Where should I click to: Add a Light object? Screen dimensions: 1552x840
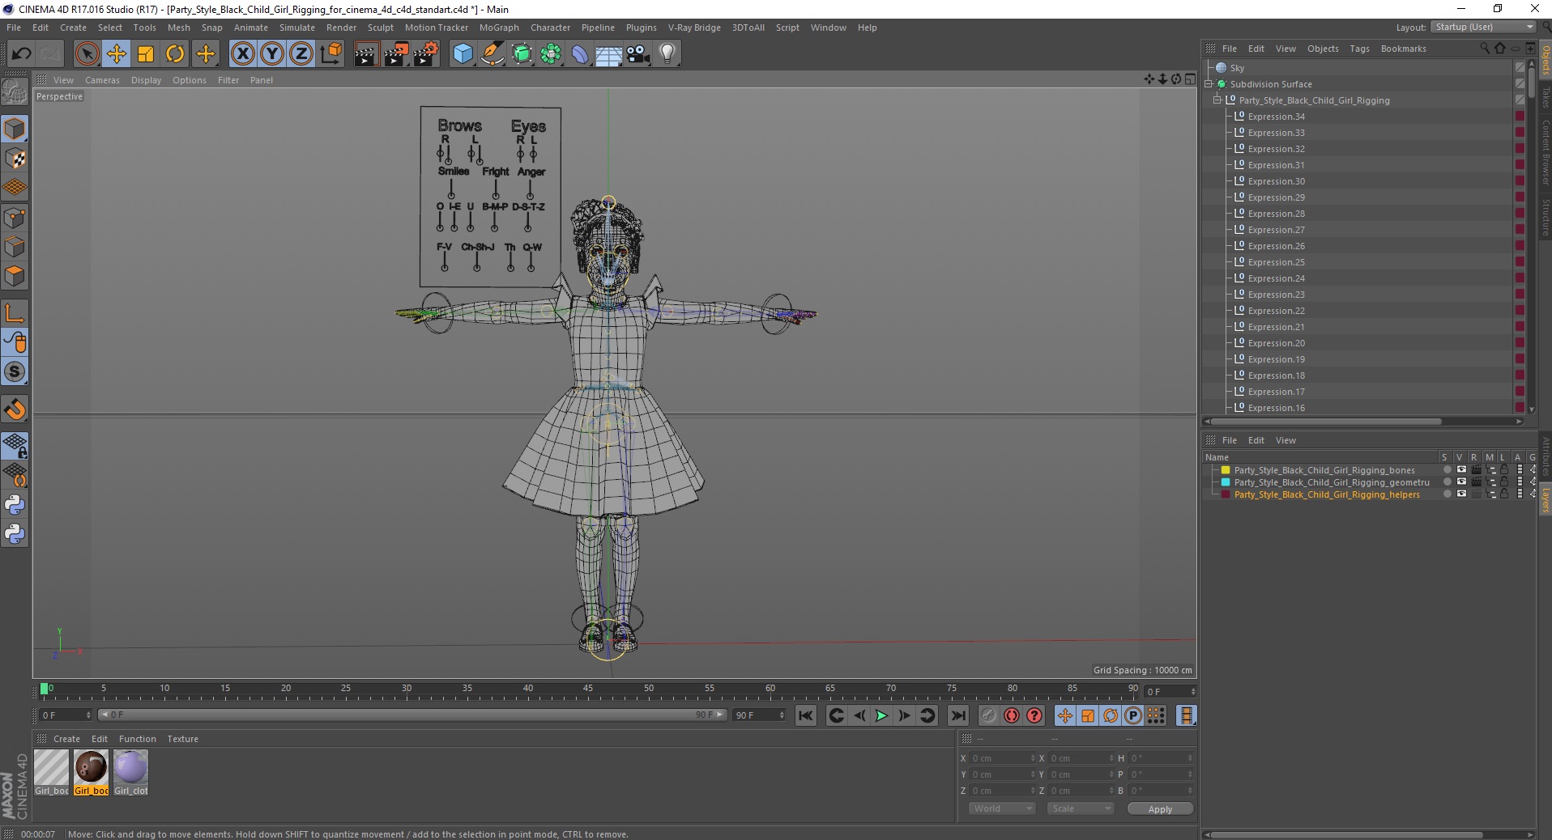pyautogui.click(x=667, y=54)
